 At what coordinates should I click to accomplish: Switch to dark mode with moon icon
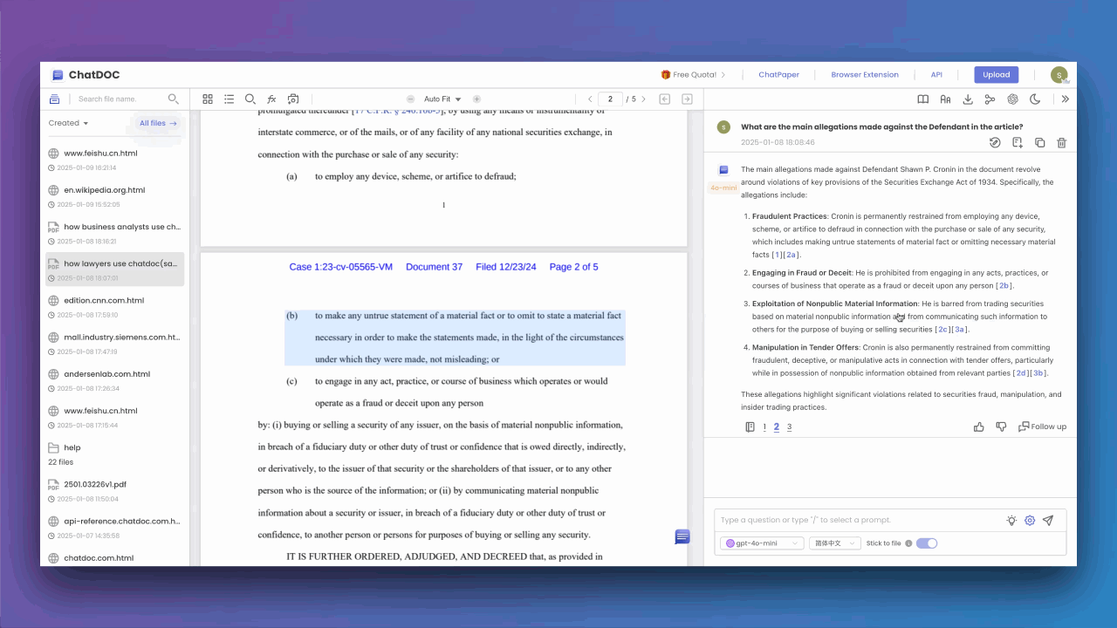pyautogui.click(x=1035, y=99)
